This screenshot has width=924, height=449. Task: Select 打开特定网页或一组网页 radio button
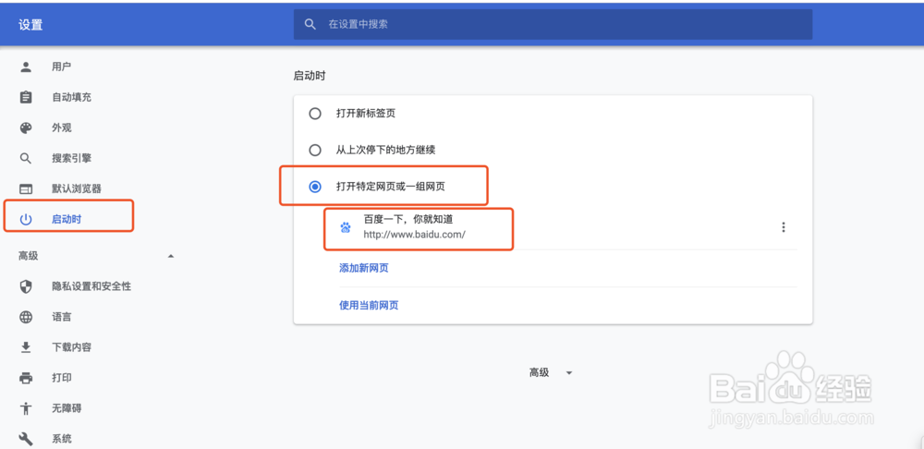click(315, 187)
